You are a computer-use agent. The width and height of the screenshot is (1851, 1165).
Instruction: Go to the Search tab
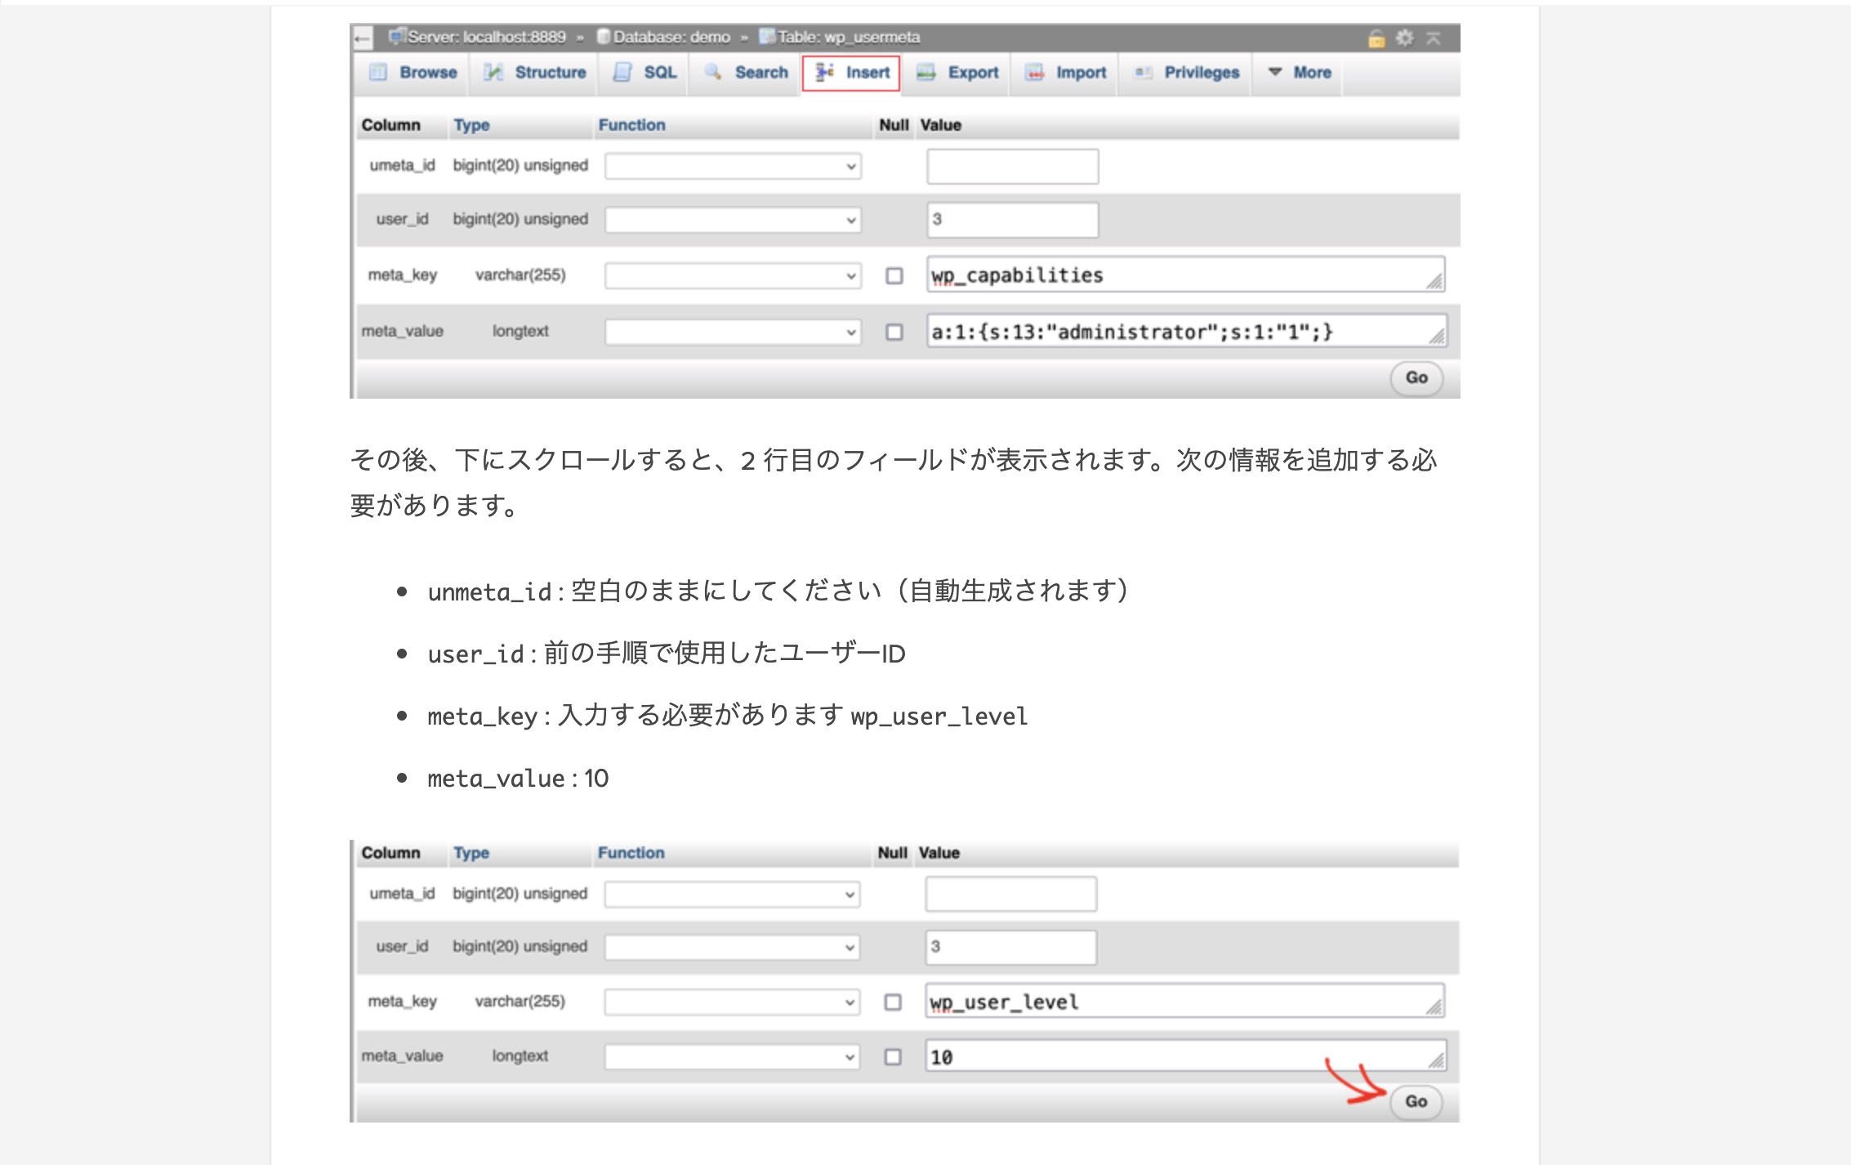[x=745, y=73]
